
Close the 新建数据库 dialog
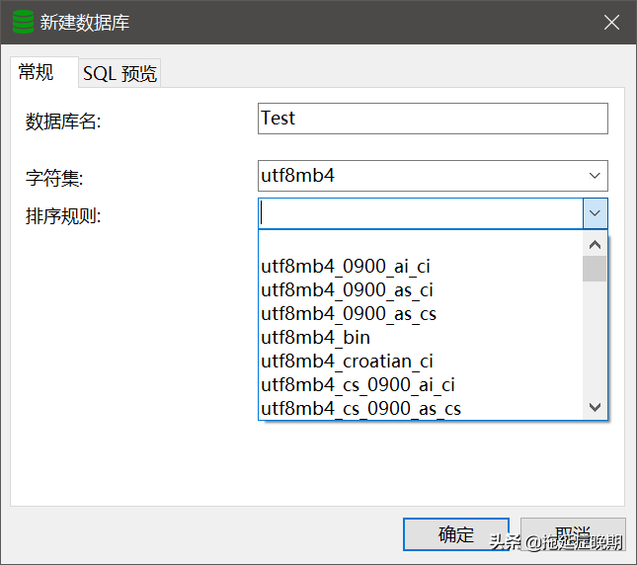[x=611, y=23]
